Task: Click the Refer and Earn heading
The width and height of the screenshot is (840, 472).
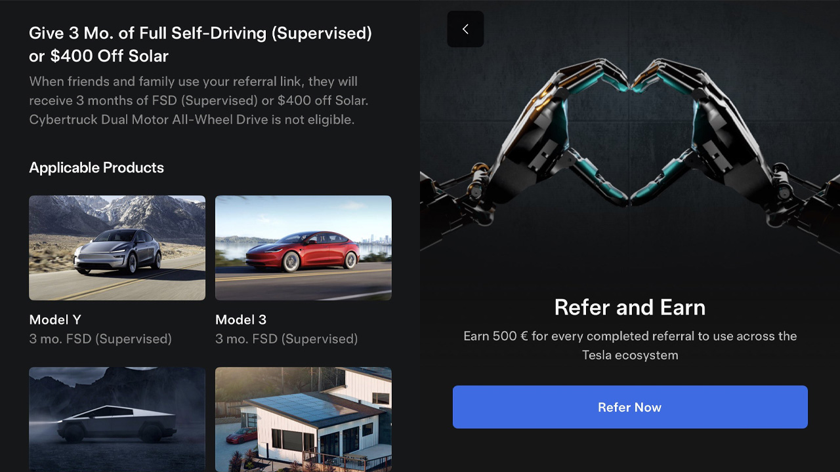Action: [630, 307]
